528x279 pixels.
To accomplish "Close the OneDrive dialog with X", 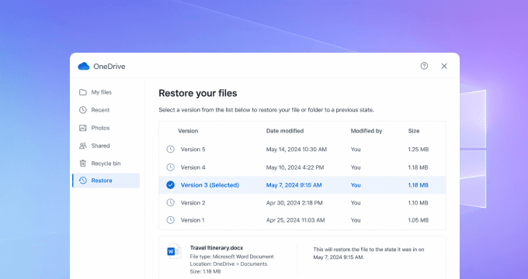I will pos(444,66).
